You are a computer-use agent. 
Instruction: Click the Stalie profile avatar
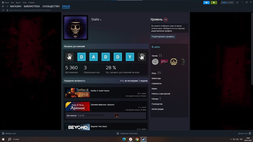(75, 28)
